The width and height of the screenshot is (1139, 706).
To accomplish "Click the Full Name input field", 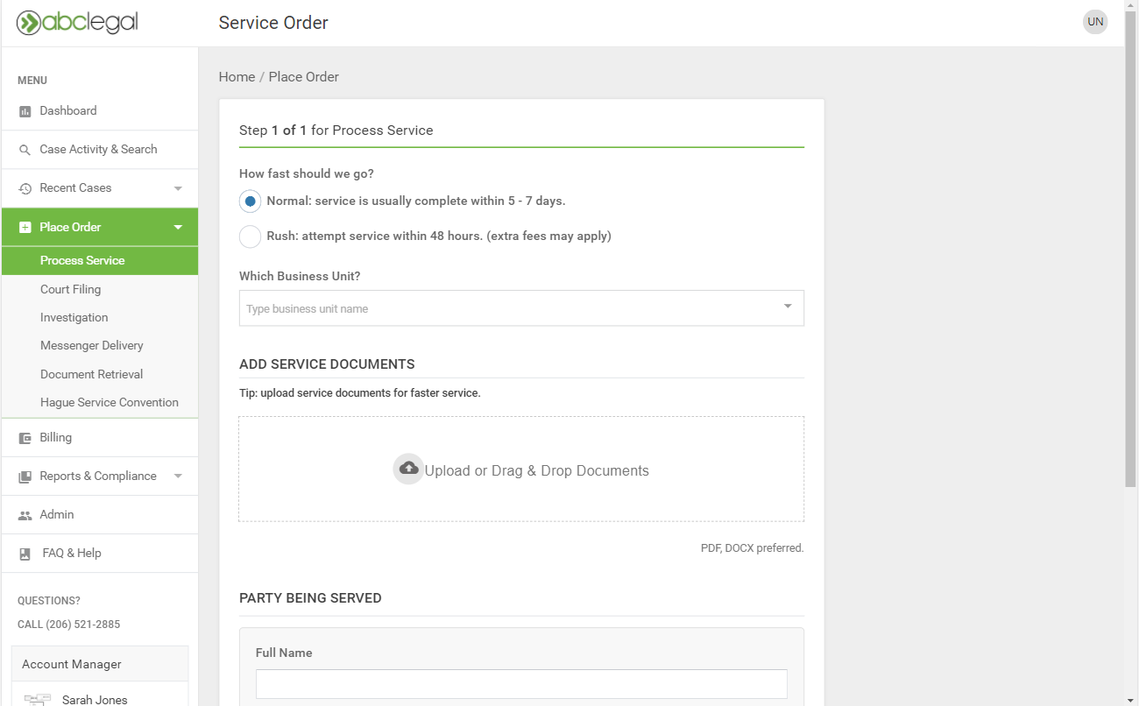I will pyautogui.click(x=521, y=684).
